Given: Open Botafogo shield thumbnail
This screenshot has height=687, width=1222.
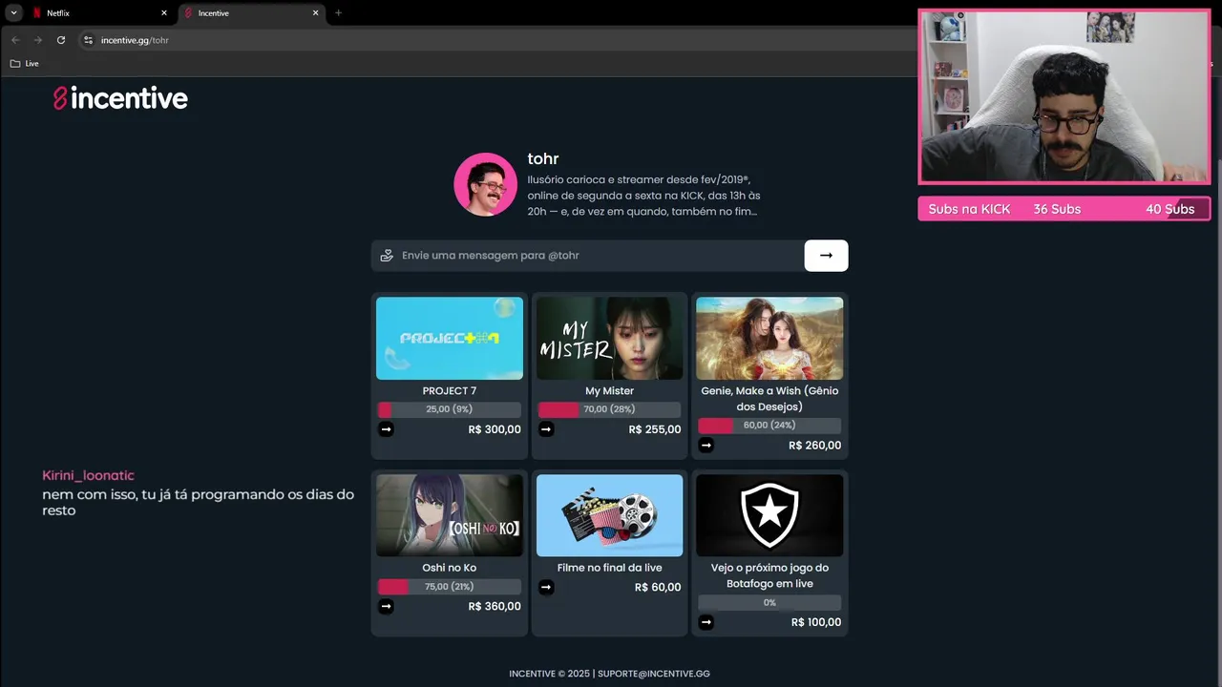Looking at the screenshot, I should (x=769, y=515).
